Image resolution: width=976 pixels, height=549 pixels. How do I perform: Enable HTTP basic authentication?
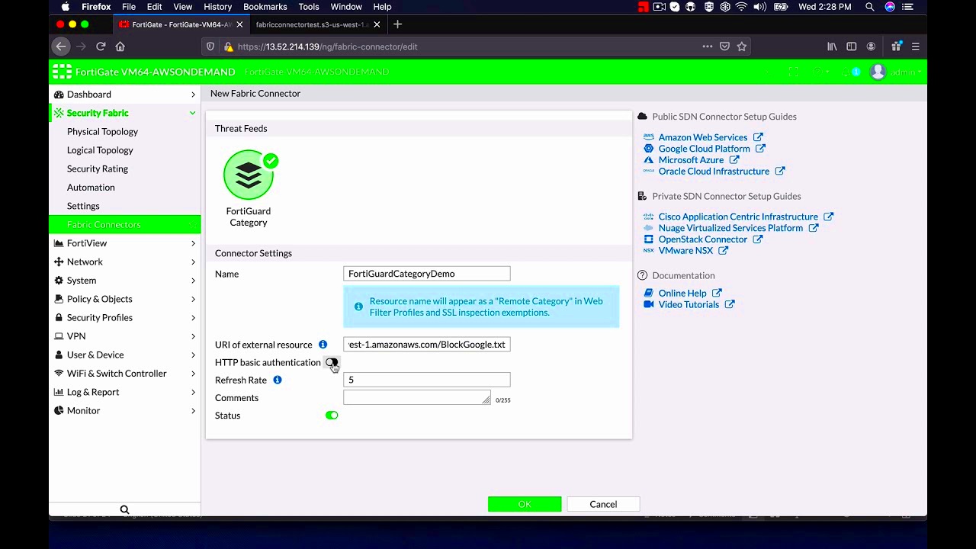pyautogui.click(x=332, y=362)
